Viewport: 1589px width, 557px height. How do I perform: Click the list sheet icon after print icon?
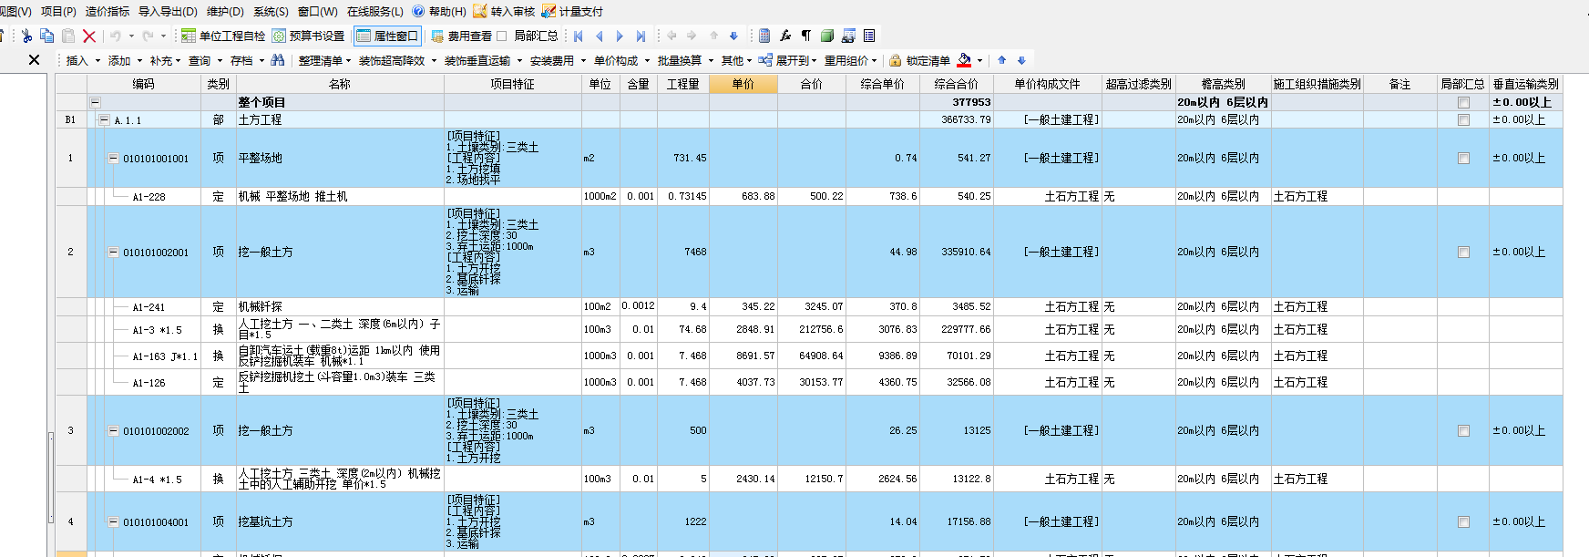click(869, 36)
